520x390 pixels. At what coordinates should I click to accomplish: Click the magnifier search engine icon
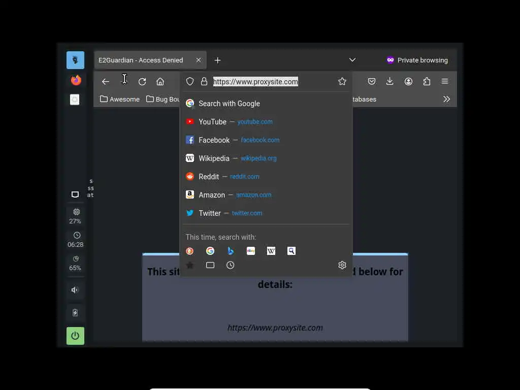(x=291, y=251)
